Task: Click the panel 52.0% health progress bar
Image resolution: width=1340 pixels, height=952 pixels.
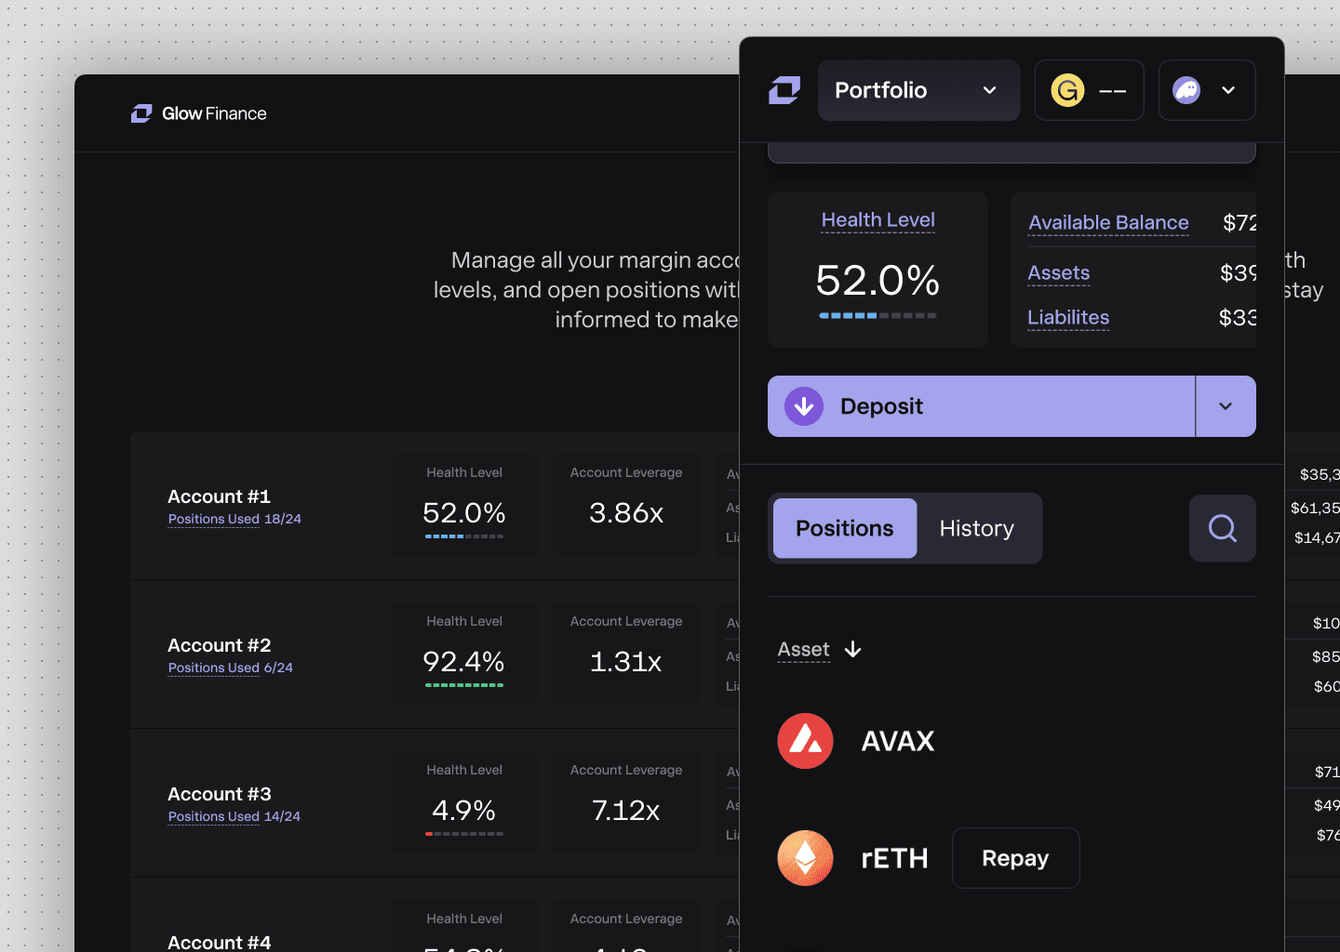Action: pos(878,316)
